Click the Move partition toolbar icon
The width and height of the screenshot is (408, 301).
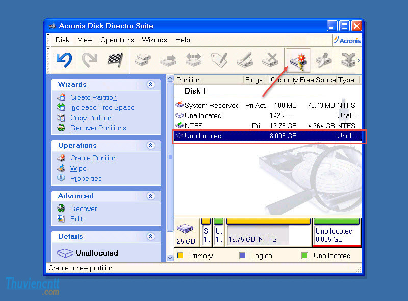coord(168,60)
